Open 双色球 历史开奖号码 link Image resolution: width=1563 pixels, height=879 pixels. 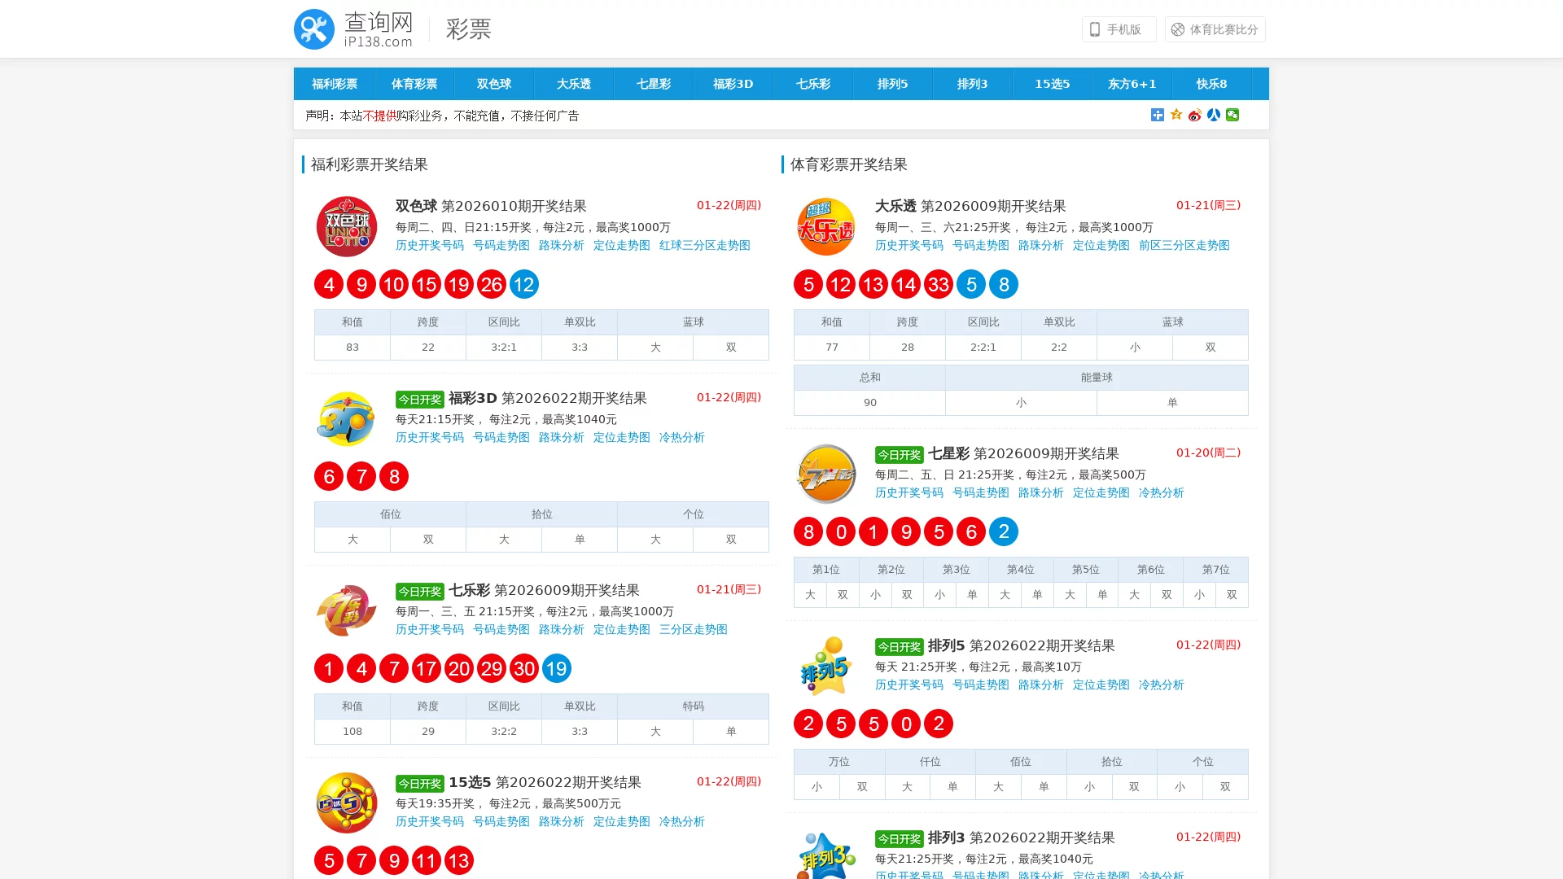click(430, 245)
